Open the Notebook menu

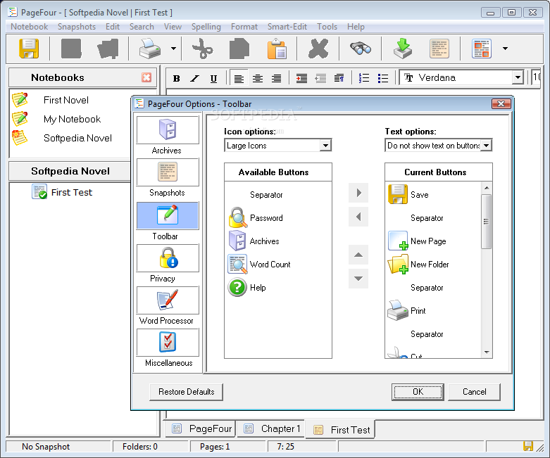29,27
